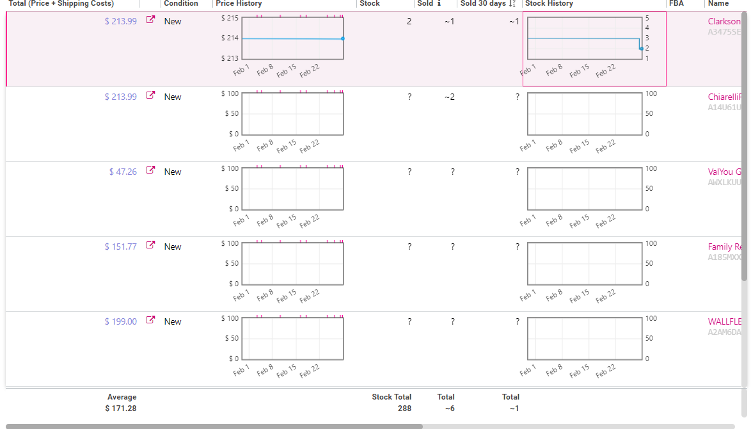The height and width of the screenshot is (429, 751).
Task: Click the horizontal scrollbar thumb
Action: 214,426
